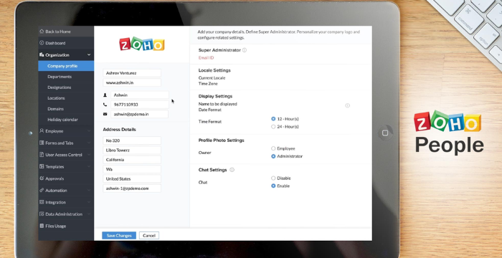Click phone number field 9677110933
The height and width of the screenshot is (258, 502).
click(x=140, y=105)
